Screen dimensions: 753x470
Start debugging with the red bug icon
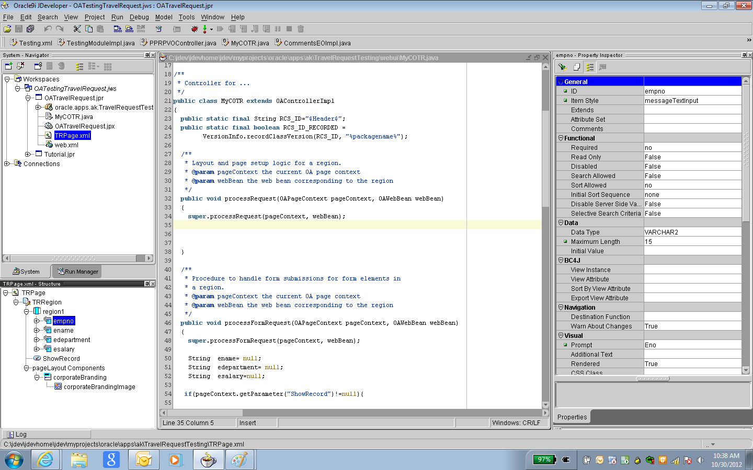coord(195,29)
